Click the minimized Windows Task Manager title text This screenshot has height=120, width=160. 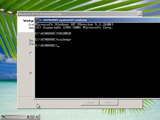(15, 117)
